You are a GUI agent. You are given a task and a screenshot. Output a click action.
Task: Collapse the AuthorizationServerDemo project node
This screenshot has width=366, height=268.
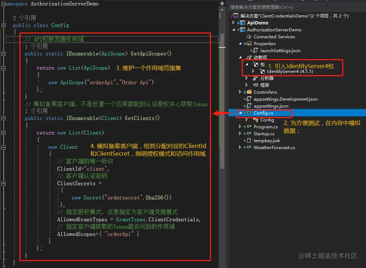(x=234, y=30)
